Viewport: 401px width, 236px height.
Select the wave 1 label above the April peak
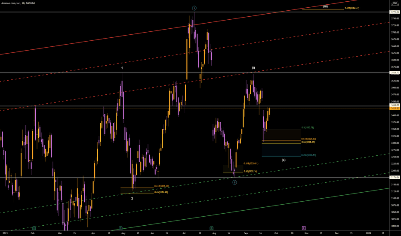(122, 68)
